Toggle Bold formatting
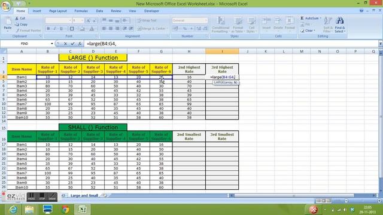 48,29
